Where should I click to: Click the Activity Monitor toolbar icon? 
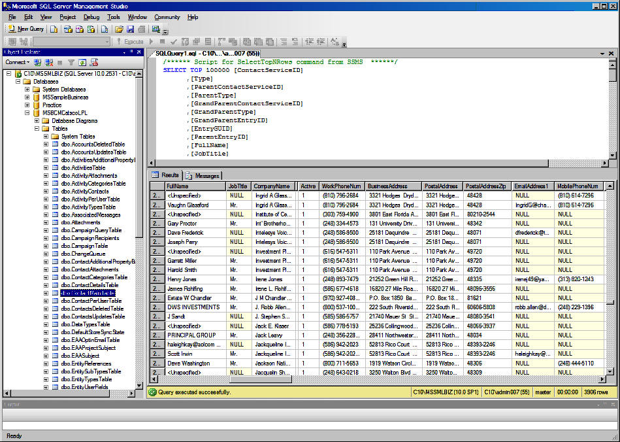click(156, 29)
